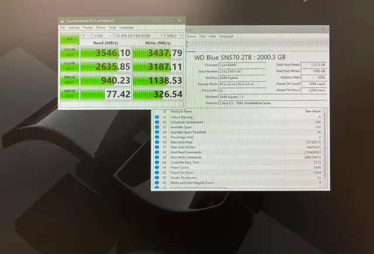
Task: Open Help menu in CrystalDiskMark
Action: (x=112, y=27)
